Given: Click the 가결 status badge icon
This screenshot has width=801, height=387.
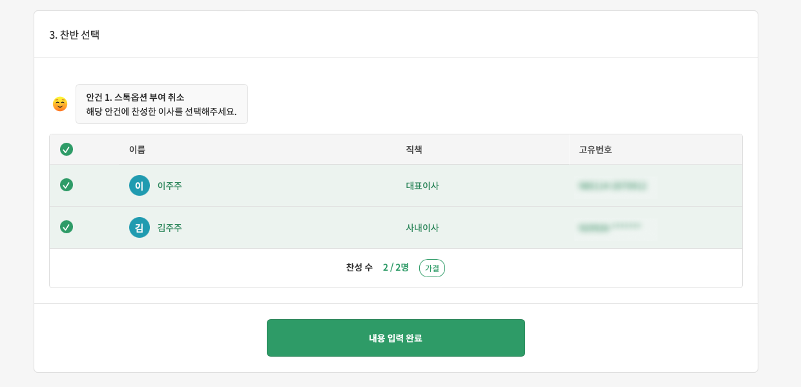Looking at the screenshot, I should pos(432,268).
